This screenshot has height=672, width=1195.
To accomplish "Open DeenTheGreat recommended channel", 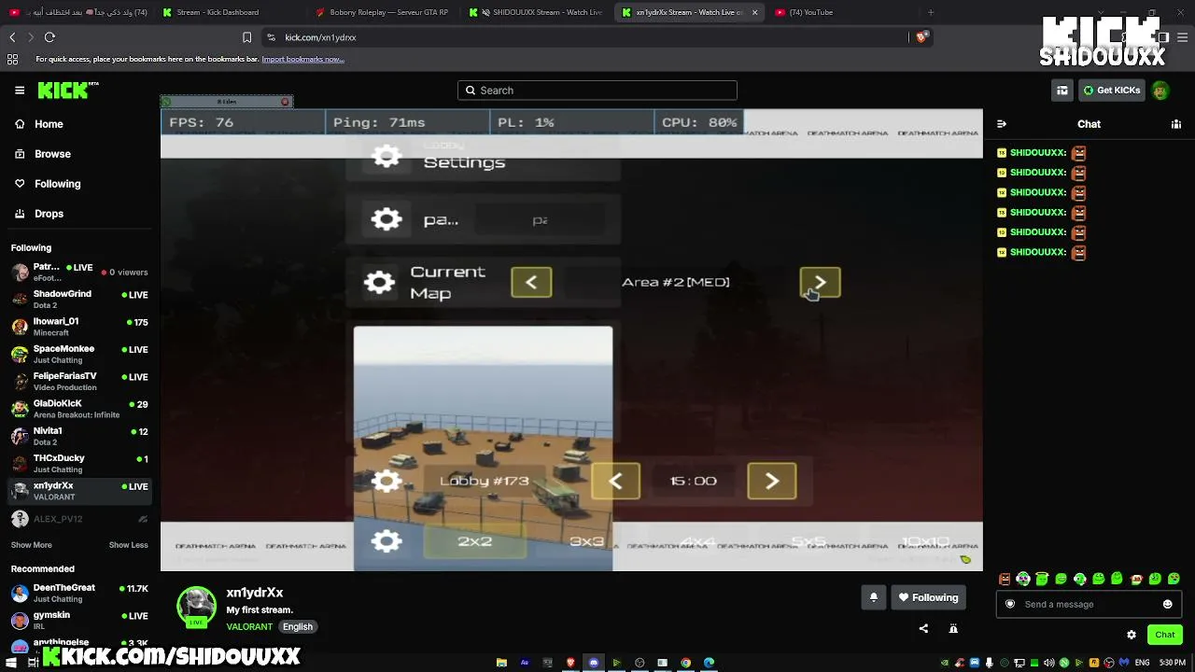I will click(x=80, y=594).
